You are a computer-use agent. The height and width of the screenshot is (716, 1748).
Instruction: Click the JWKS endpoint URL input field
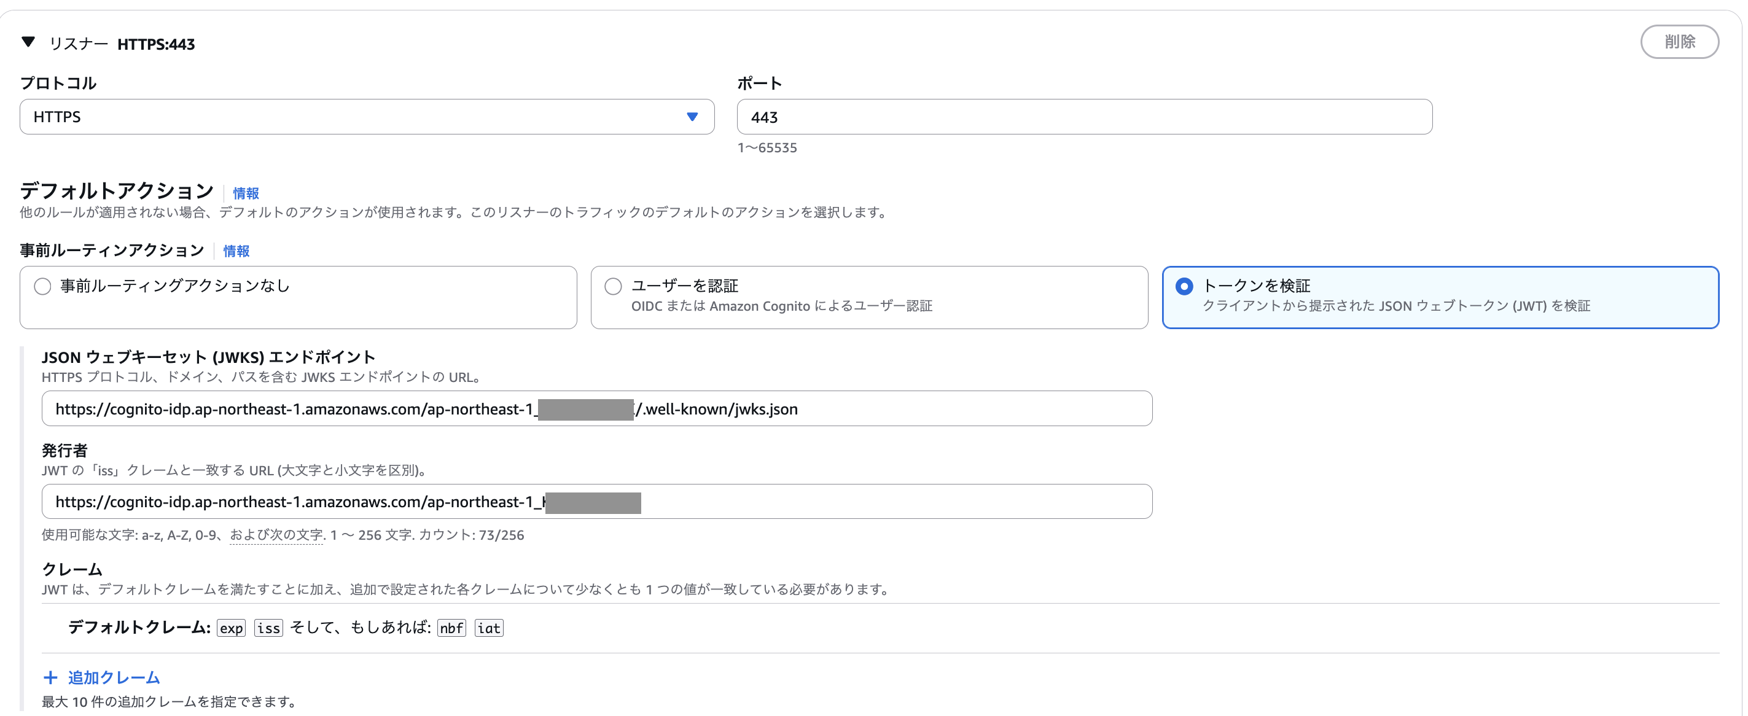tap(950, 408)
